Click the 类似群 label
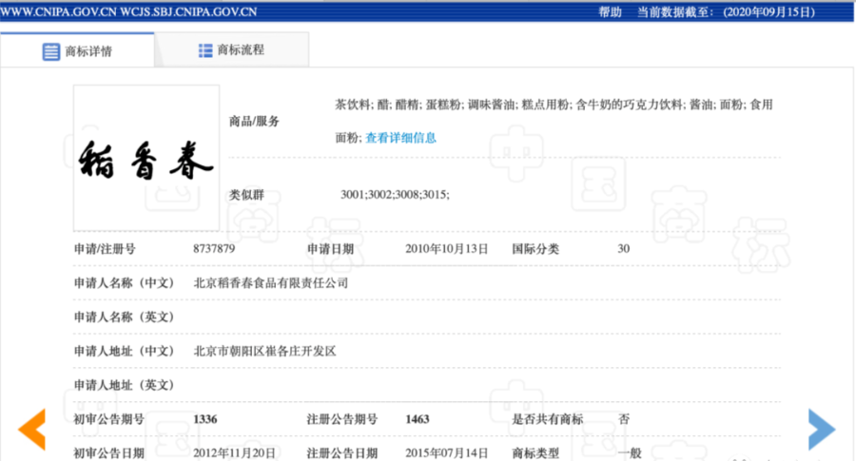 tap(246, 195)
